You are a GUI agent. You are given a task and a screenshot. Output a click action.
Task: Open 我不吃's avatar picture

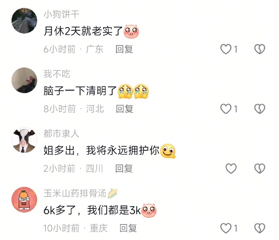coord(24,80)
